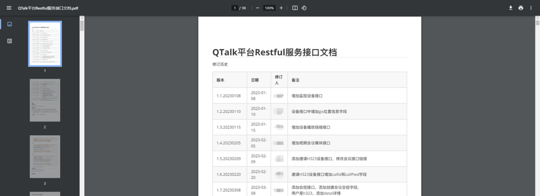Screen dimensions: 540x196
Task: Click version cell 1.7.20230308
Action: coord(229,190)
